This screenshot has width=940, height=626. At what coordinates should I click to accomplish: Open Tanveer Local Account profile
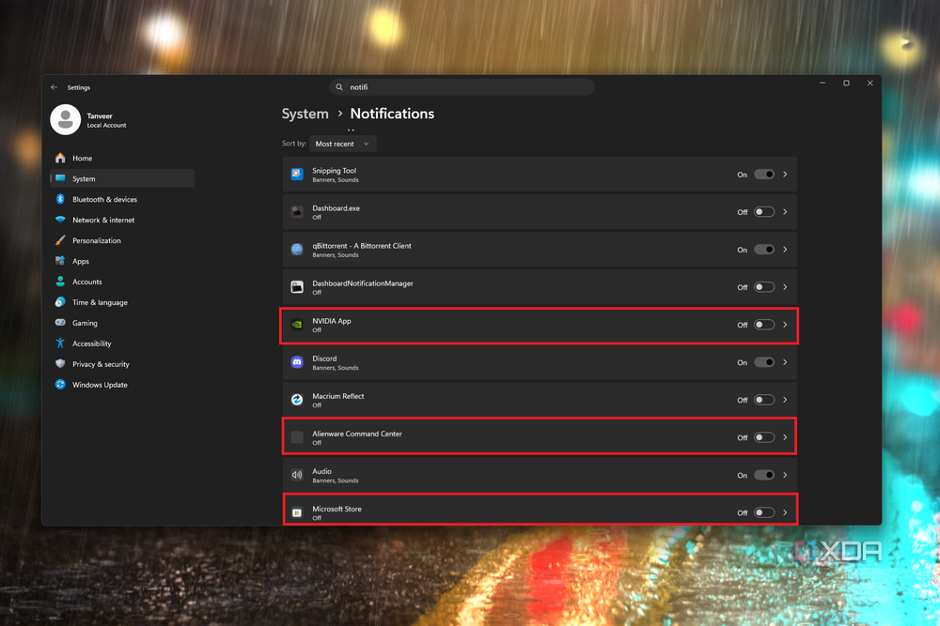click(x=90, y=120)
